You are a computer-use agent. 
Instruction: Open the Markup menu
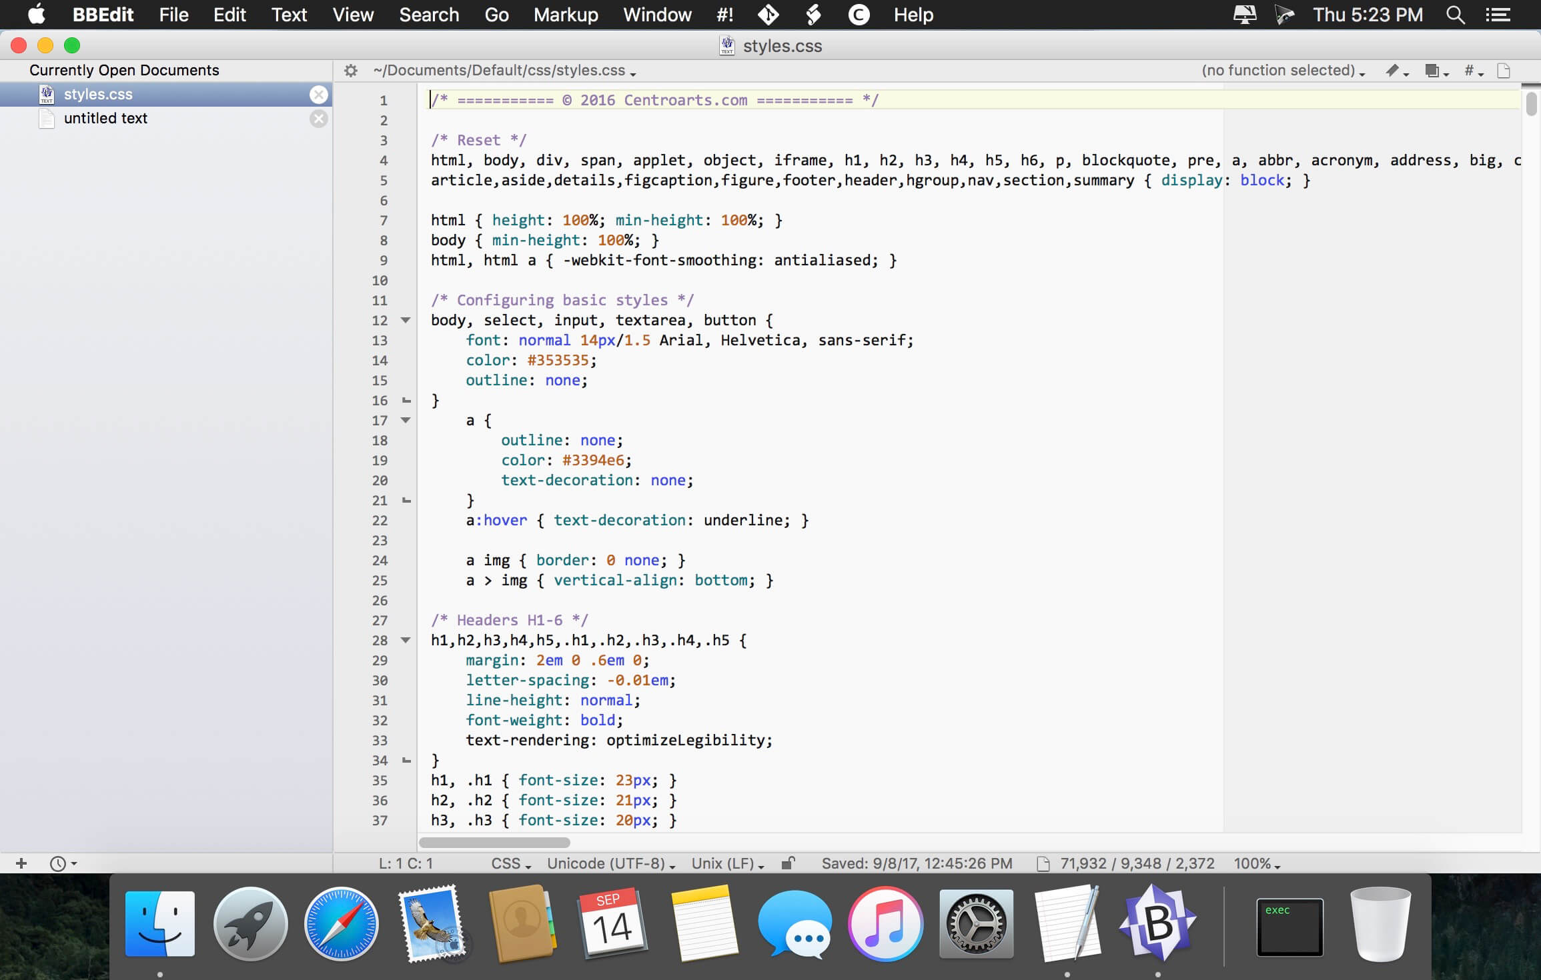point(565,14)
